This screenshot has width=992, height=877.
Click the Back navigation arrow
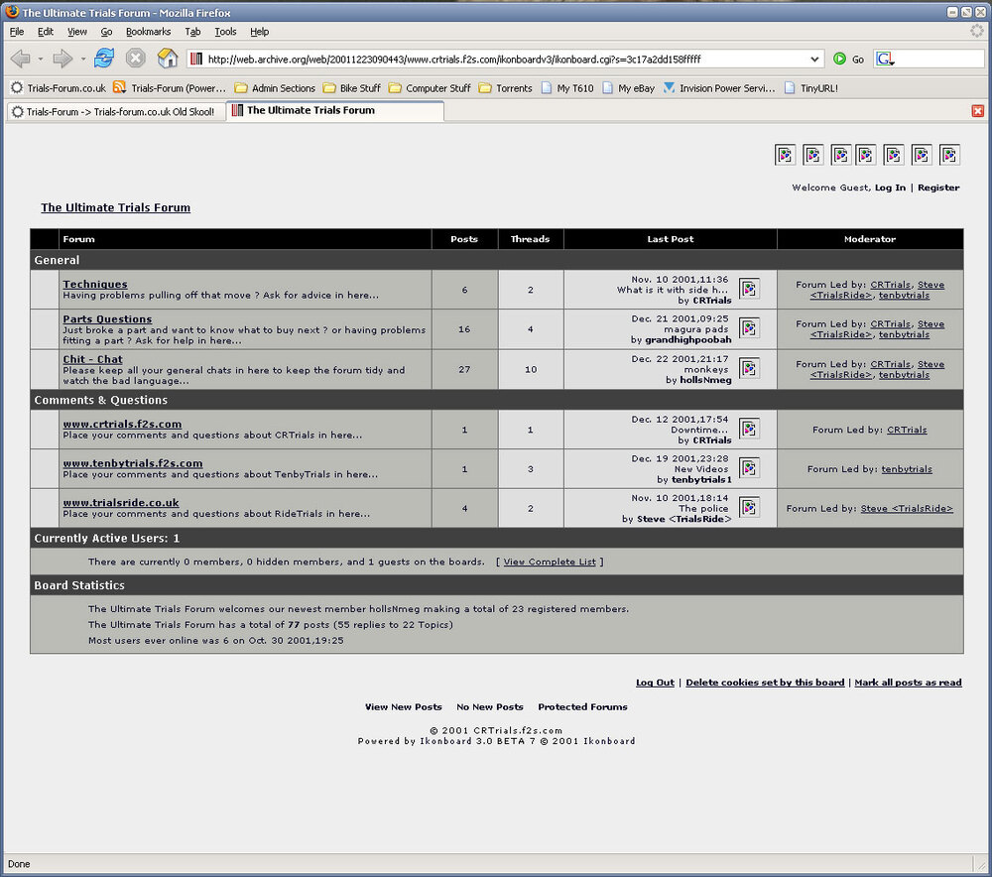tap(20, 59)
